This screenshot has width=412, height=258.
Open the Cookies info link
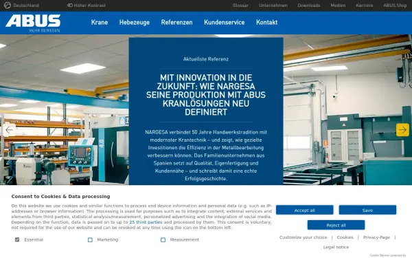pyautogui.click(x=345, y=237)
